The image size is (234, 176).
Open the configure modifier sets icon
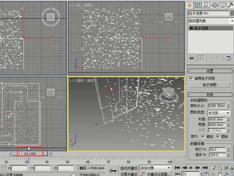[228, 58]
